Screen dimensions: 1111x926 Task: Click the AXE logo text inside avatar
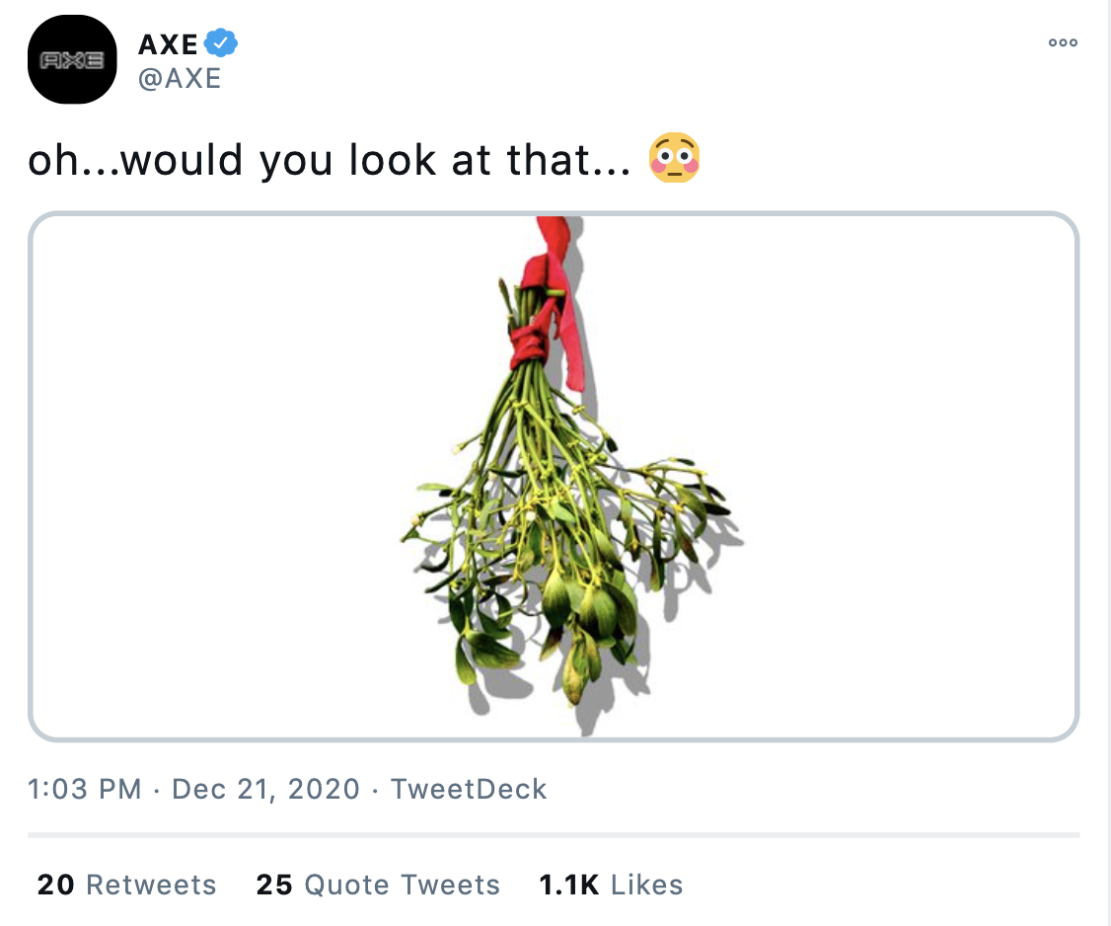coord(72,60)
